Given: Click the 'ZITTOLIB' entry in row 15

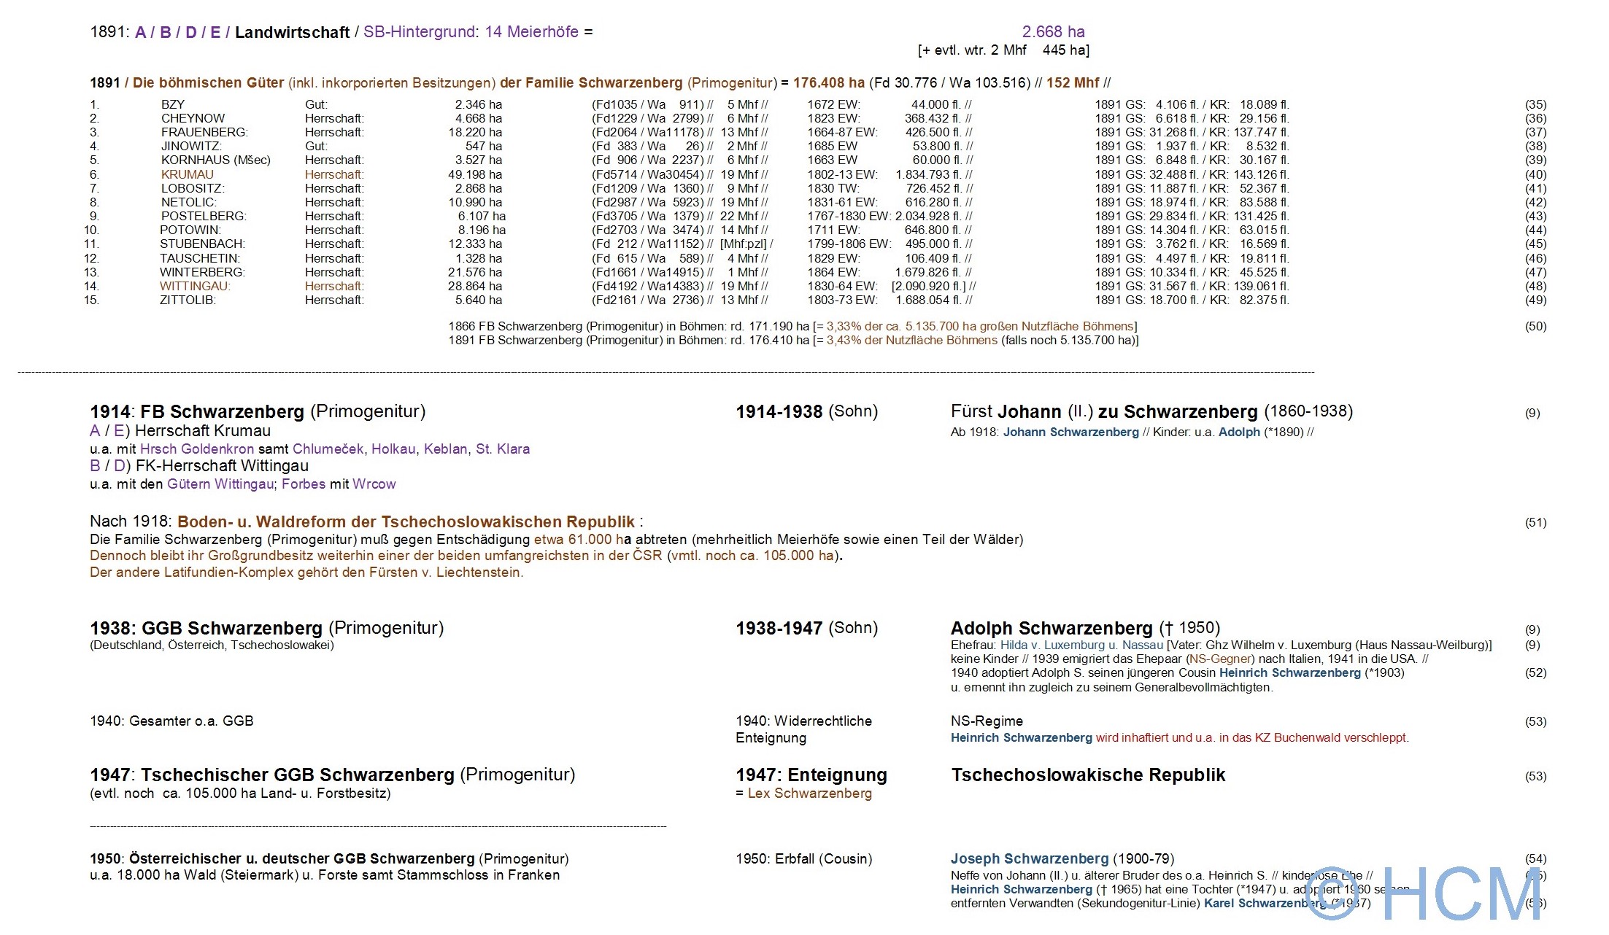Looking at the screenshot, I should (188, 300).
